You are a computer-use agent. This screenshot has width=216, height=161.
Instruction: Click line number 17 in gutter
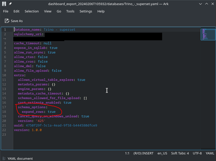[4, 107]
